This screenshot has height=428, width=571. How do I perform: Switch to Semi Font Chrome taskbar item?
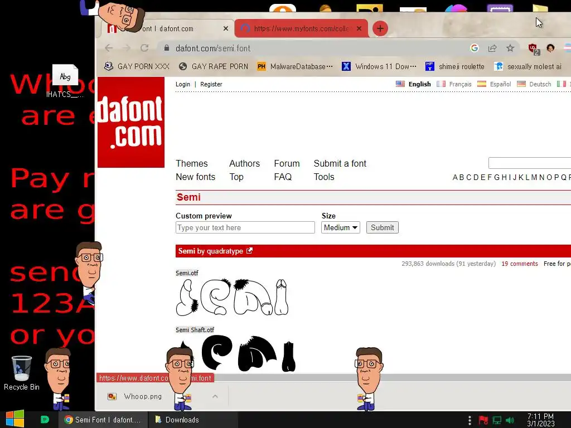coord(103,420)
